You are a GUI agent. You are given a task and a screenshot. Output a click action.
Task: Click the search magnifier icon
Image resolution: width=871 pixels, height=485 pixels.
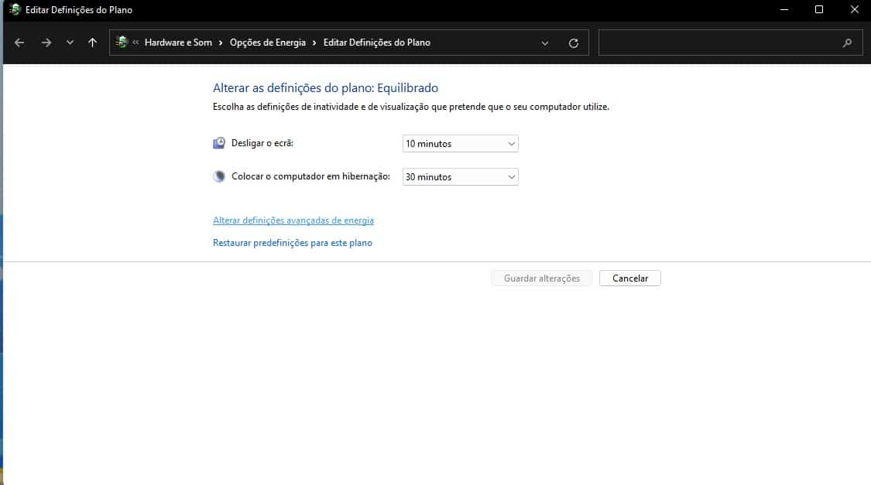[x=848, y=43]
